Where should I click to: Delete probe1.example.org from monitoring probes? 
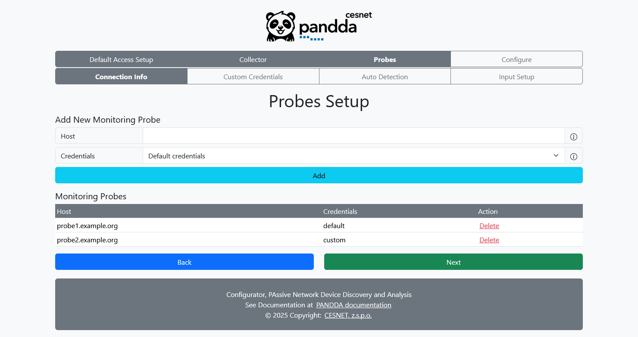click(489, 226)
